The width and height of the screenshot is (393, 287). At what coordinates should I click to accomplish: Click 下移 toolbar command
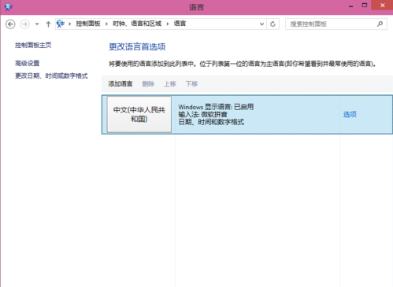point(191,84)
